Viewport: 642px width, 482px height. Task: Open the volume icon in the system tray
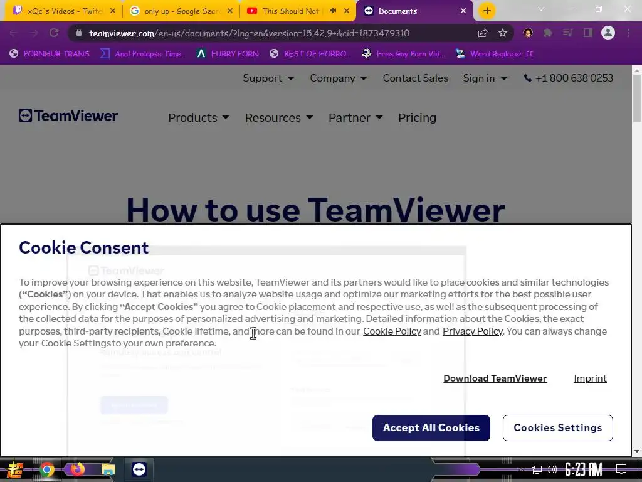552,469
